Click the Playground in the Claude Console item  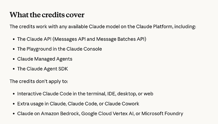tap(59, 49)
